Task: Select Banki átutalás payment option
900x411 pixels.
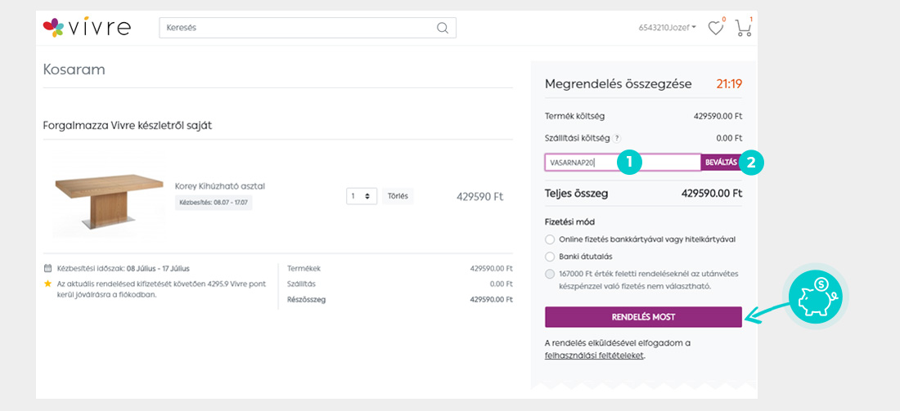Action: pos(550,257)
